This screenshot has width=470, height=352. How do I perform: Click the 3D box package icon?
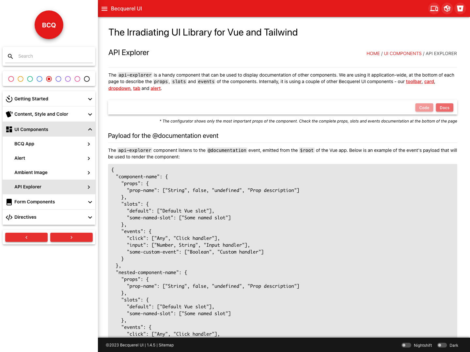tap(447, 8)
